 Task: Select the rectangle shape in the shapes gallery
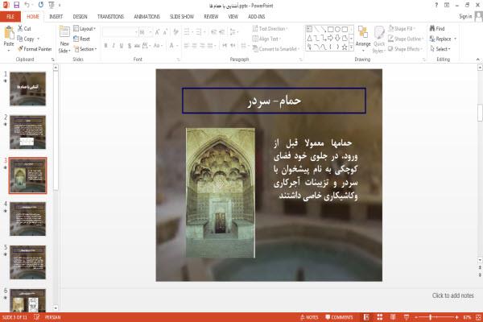coord(331,30)
